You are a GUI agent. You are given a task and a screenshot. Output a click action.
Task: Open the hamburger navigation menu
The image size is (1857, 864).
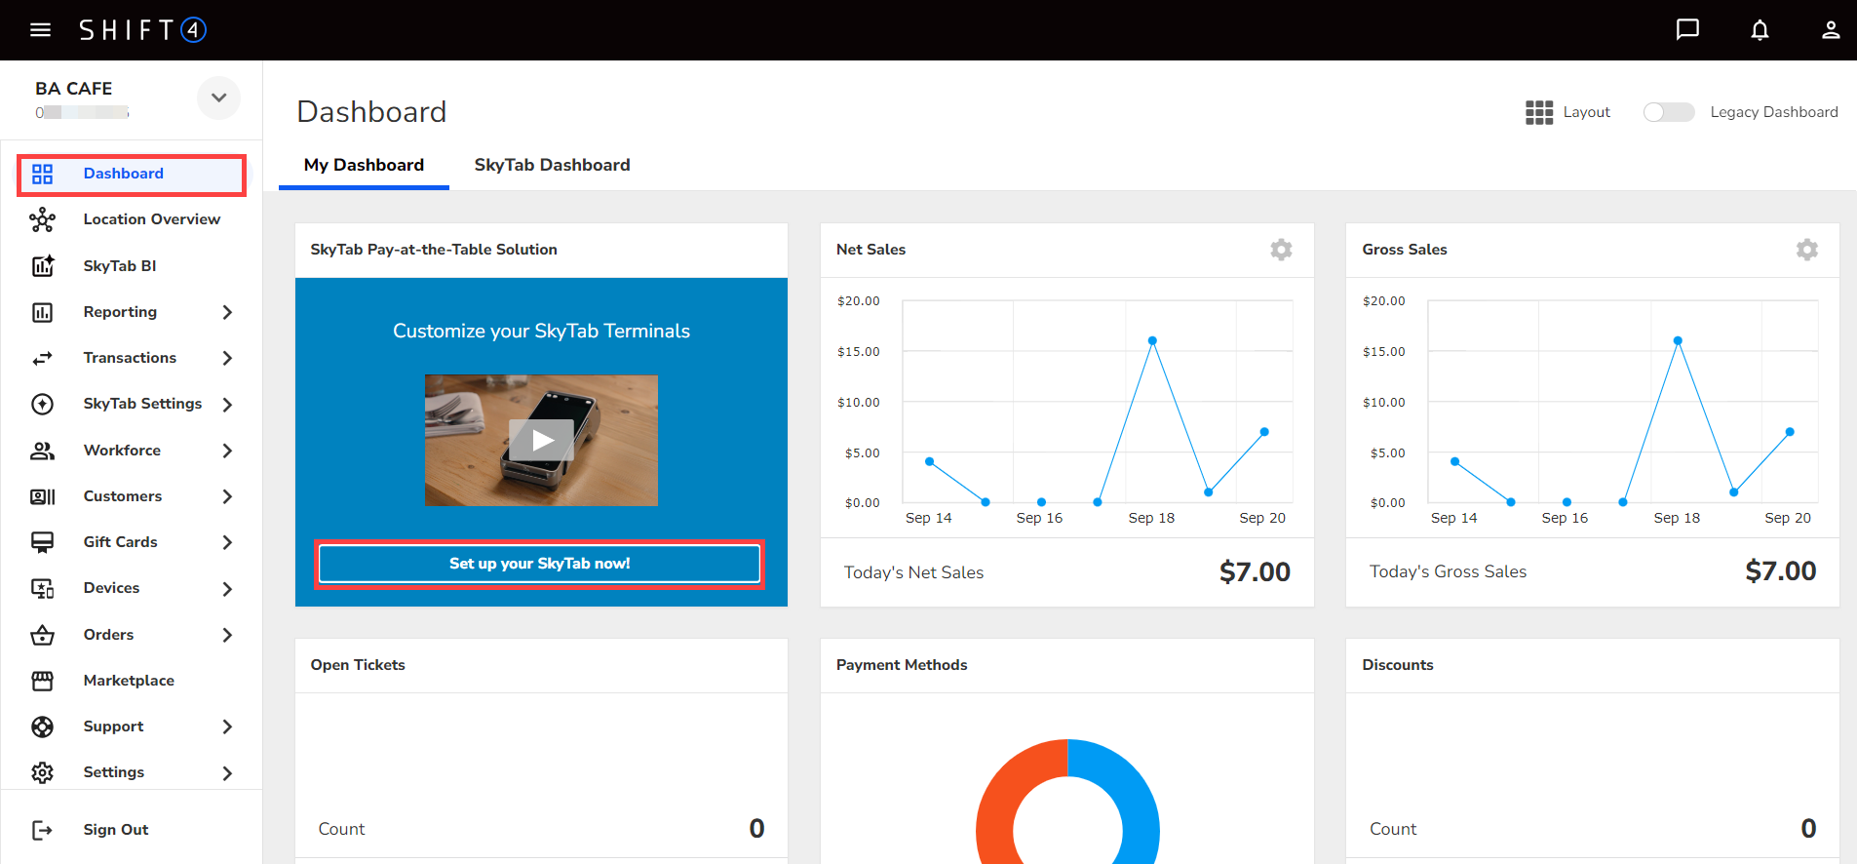[x=40, y=30]
